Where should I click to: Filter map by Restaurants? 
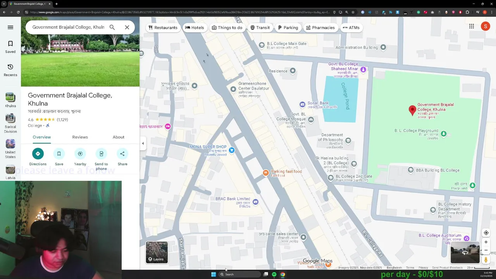[x=163, y=28]
